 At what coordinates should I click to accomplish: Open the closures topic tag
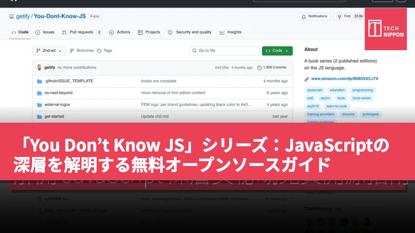(348, 114)
